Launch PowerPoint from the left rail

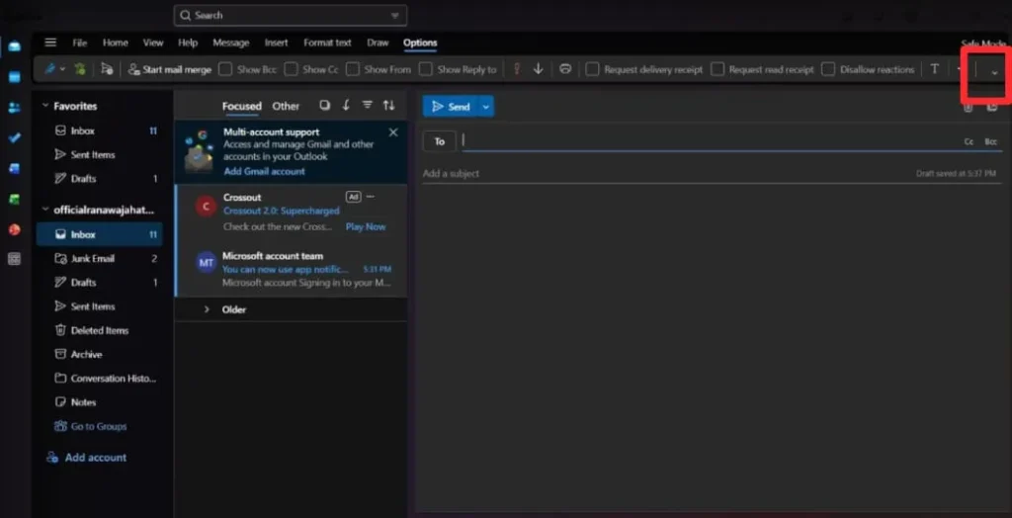tap(14, 229)
